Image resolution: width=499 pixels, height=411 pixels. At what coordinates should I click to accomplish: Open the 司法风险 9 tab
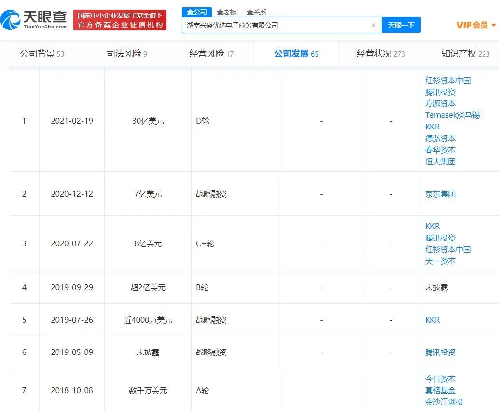click(x=126, y=54)
